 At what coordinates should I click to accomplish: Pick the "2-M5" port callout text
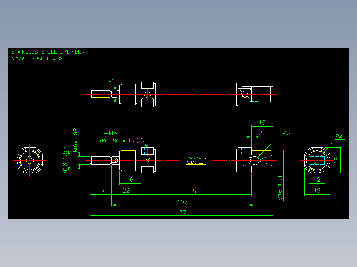coord(108,133)
